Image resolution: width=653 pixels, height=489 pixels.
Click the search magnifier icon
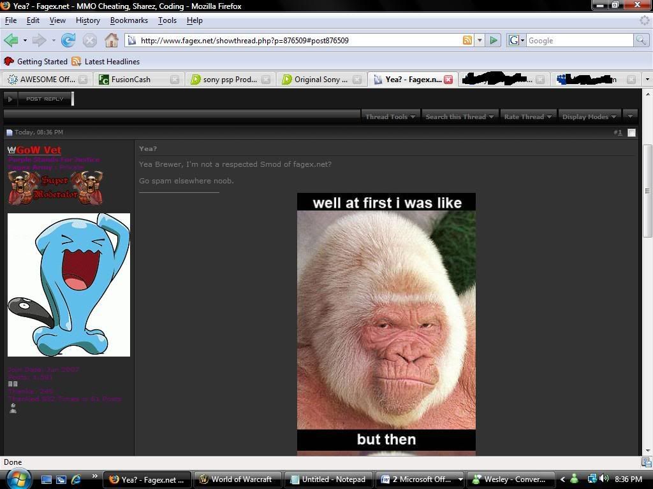(640, 40)
